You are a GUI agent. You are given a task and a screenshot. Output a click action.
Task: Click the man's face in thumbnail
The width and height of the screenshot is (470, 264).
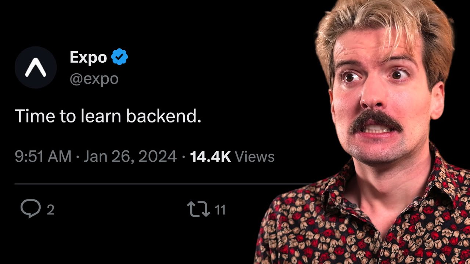[380, 99]
